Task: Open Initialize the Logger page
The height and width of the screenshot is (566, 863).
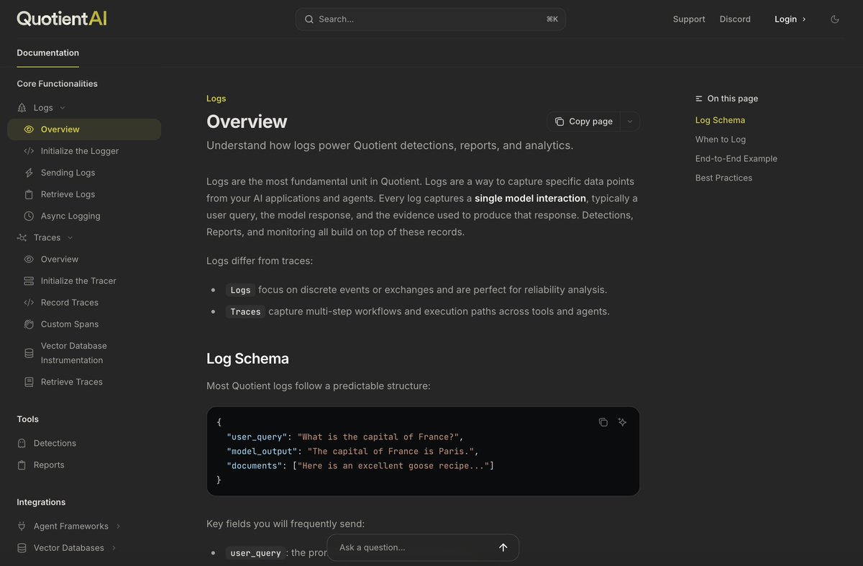Action: [x=80, y=151]
